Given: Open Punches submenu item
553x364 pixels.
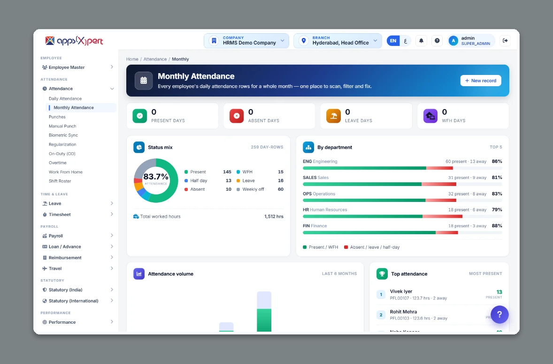Looking at the screenshot, I should click(x=57, y=117).
